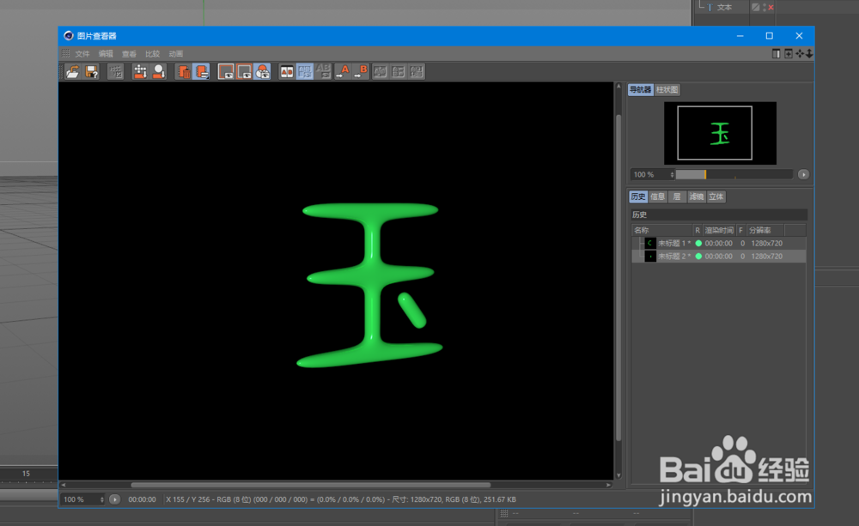859x526 pixels.
Task: Toggle the green render status dot of 未标题 1
Action: tap(699, 244)
